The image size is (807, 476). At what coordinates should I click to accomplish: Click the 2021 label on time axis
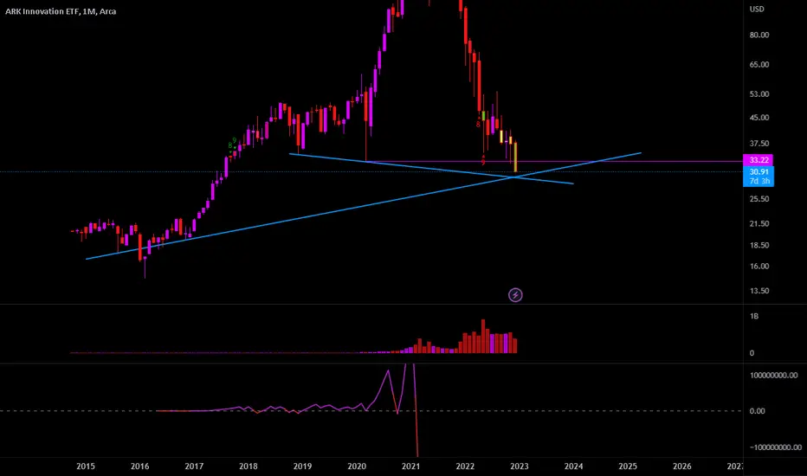410,466
